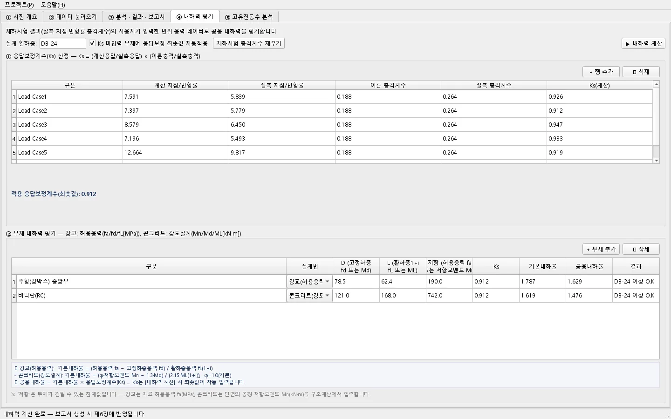Run 내하력 계산 button
This screenshot has height=419, width=671.
point(644,43)
